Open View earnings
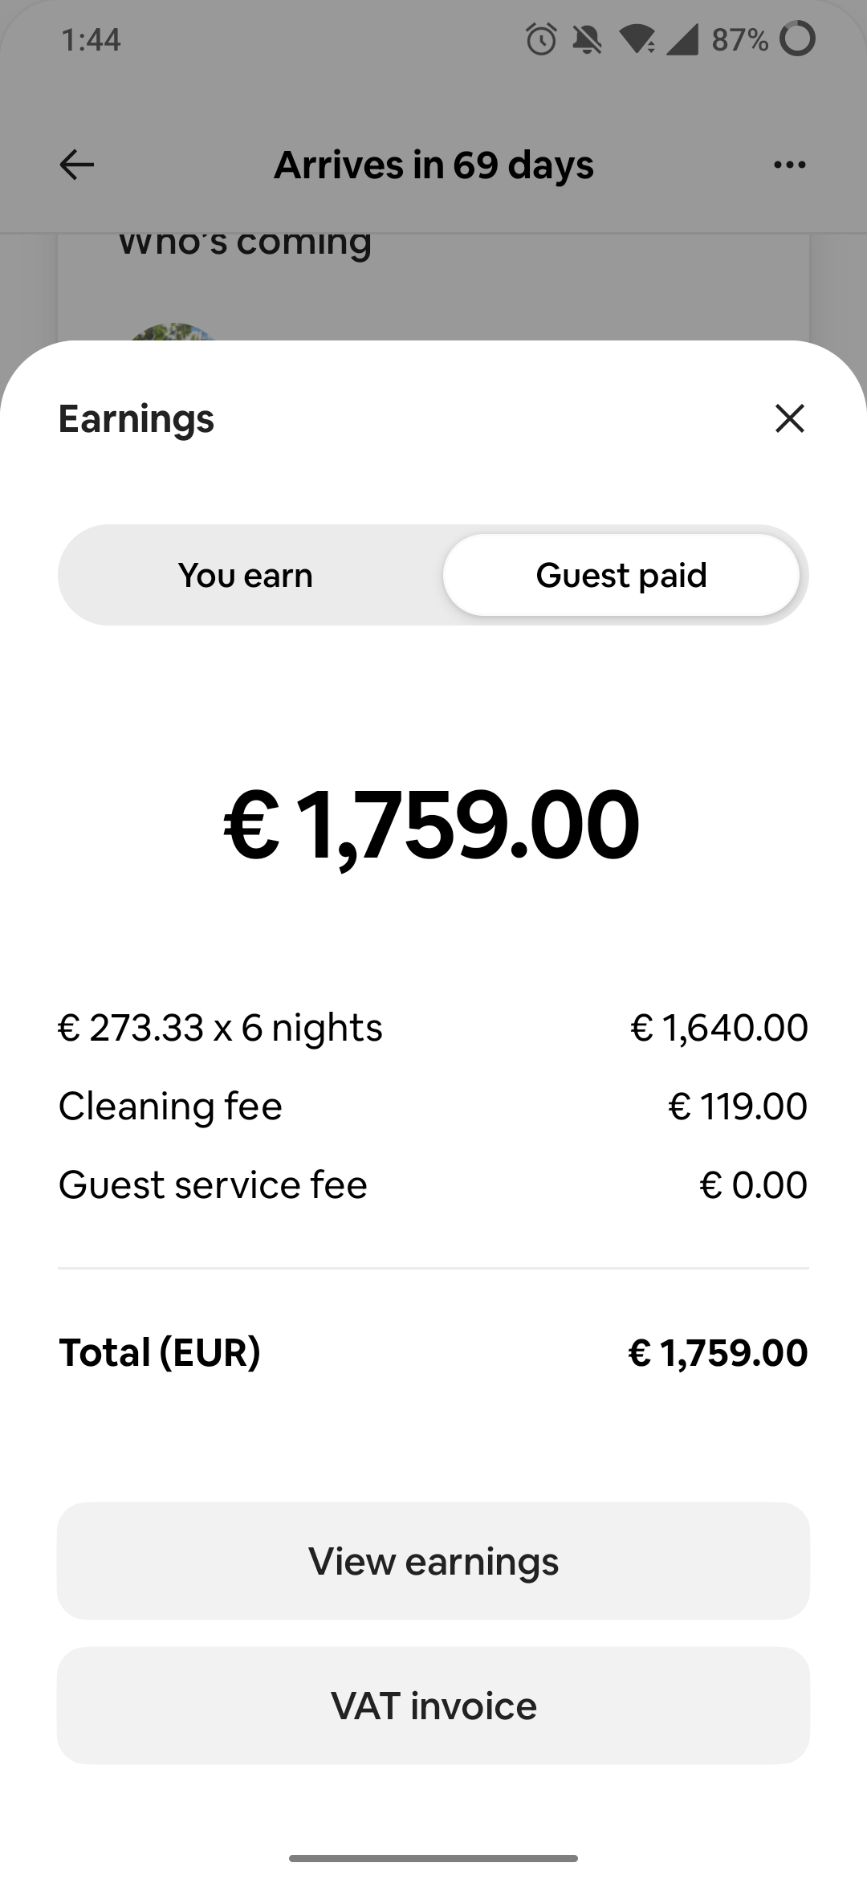 click(433, 1561)
